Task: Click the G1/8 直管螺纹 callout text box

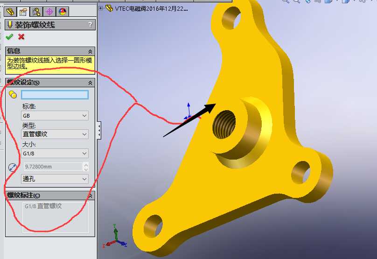Action: coord(56,217)
